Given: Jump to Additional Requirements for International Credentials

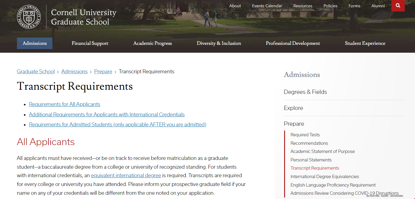Looking at the screenshot, I should (x=107, y=114).
